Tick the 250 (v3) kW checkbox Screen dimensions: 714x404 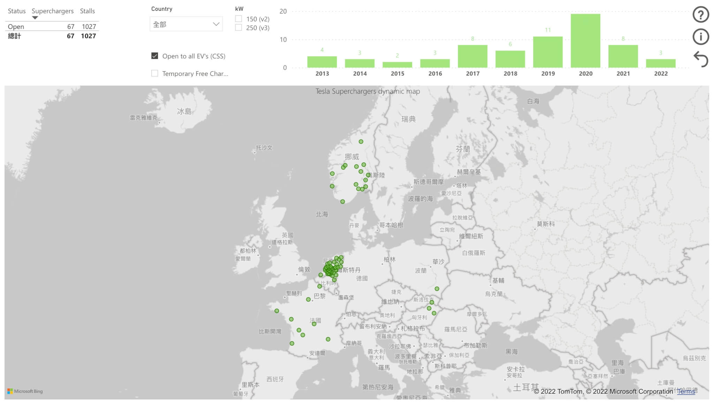point(238,28)
